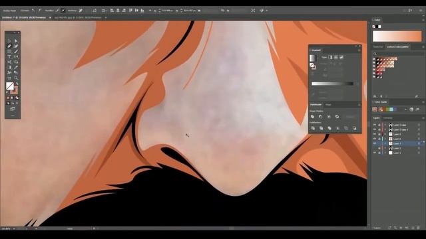Screen dimensions: 426x239
Task: Expand the Layer 6 sublayers
Action: point(385,134)
